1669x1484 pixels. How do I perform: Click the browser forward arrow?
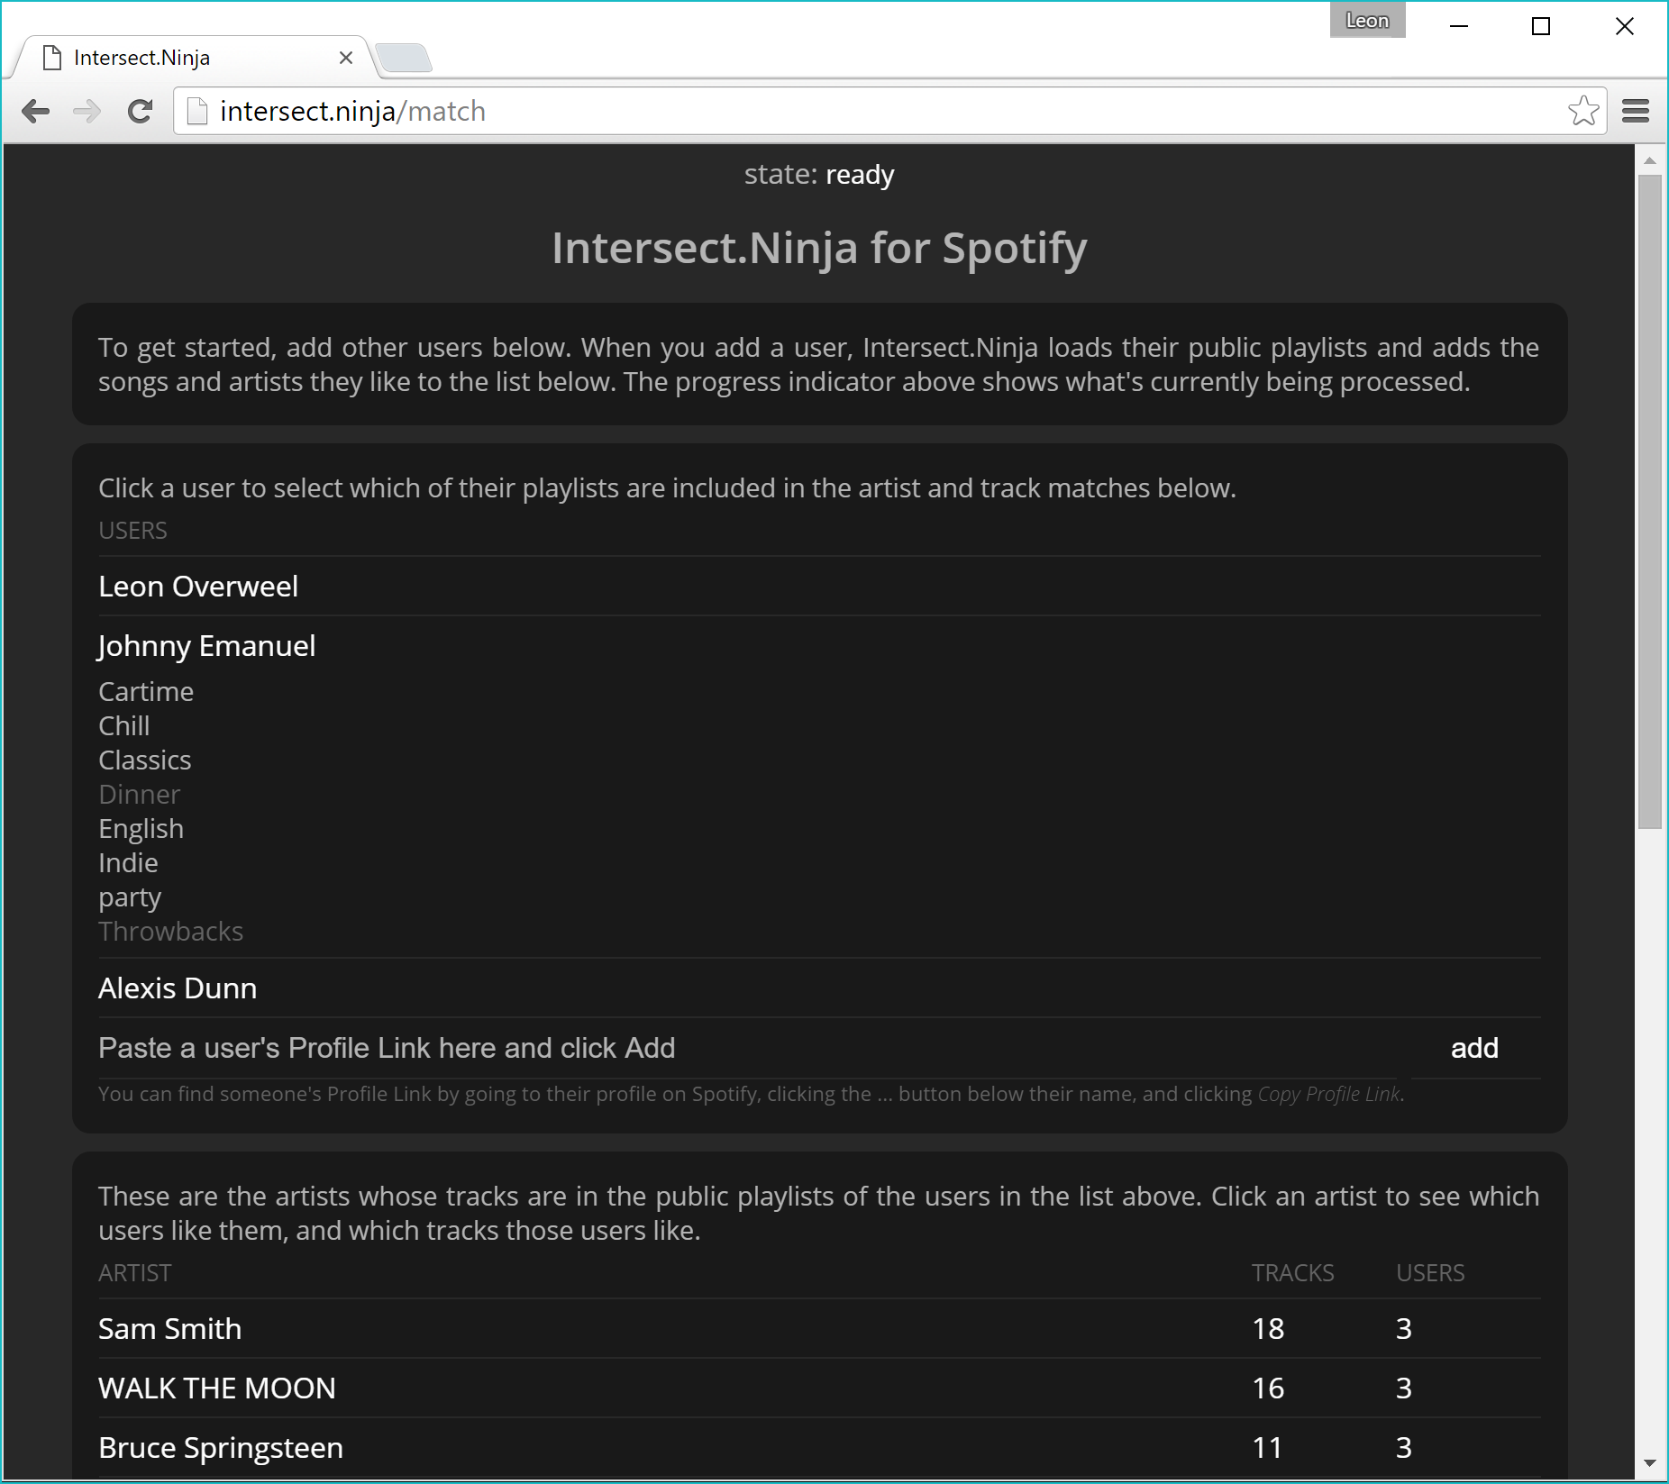87,112
